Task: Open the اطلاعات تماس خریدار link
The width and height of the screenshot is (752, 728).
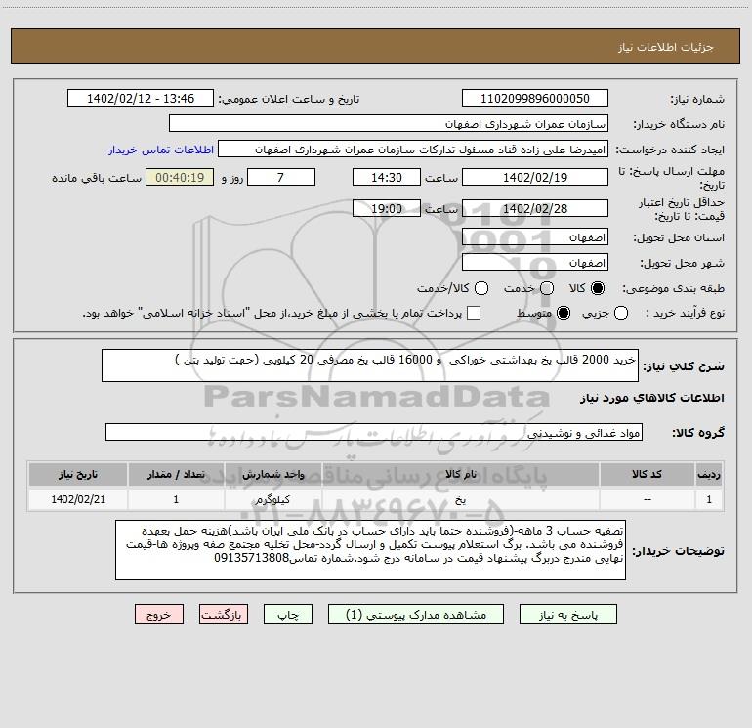Action: pos(161,150)
